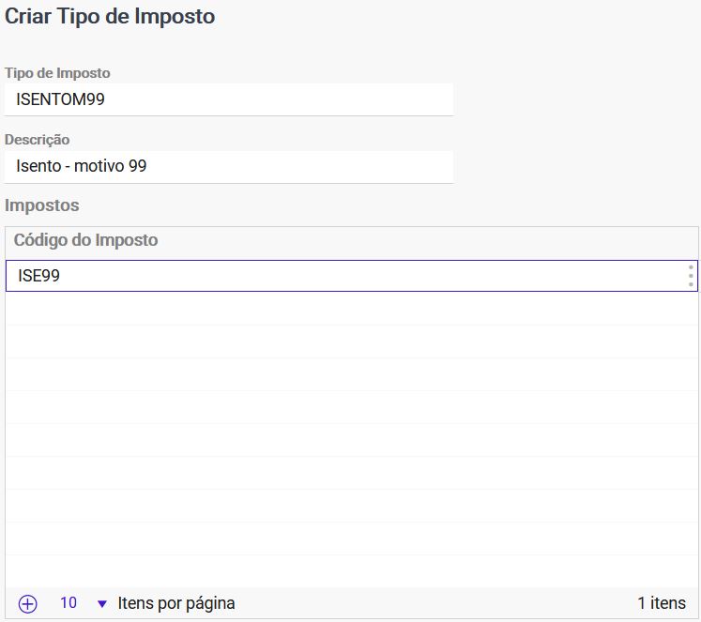The width and height of the screenshot is (701, 622).
Task: Click the Itens por página label
Action: pos(176,603)
